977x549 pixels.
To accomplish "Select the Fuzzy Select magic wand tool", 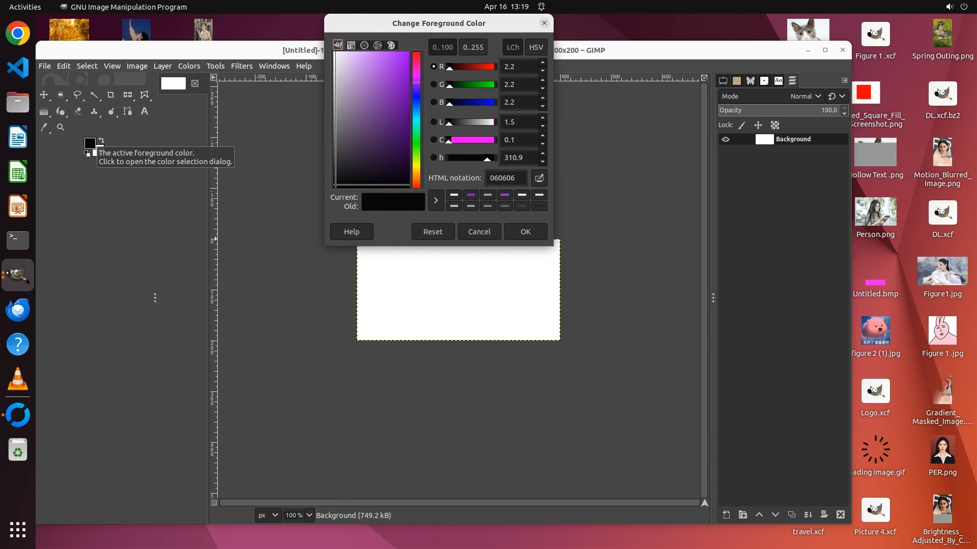I will click(94, 95).
